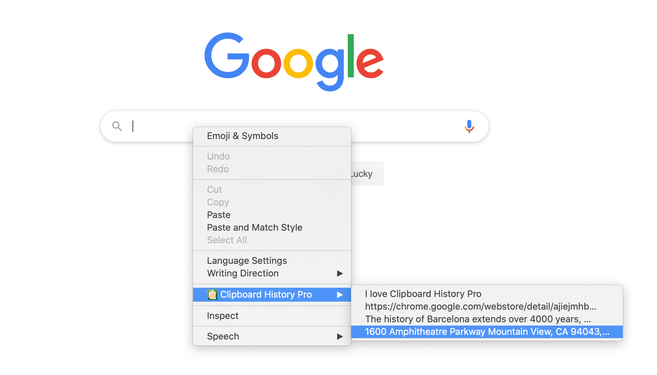Click Inspect context menu item
This screenshot has height=375, width=657.
coord(223,316)
